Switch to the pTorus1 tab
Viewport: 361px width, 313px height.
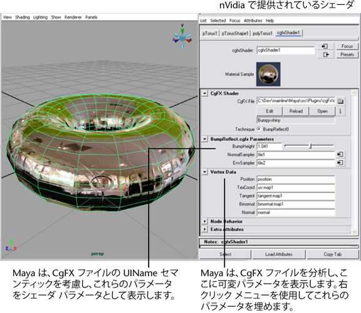210,33
